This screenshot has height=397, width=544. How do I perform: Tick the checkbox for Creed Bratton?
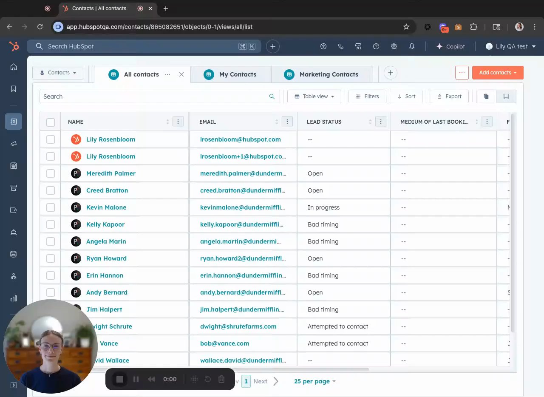(x=51, y=190)
